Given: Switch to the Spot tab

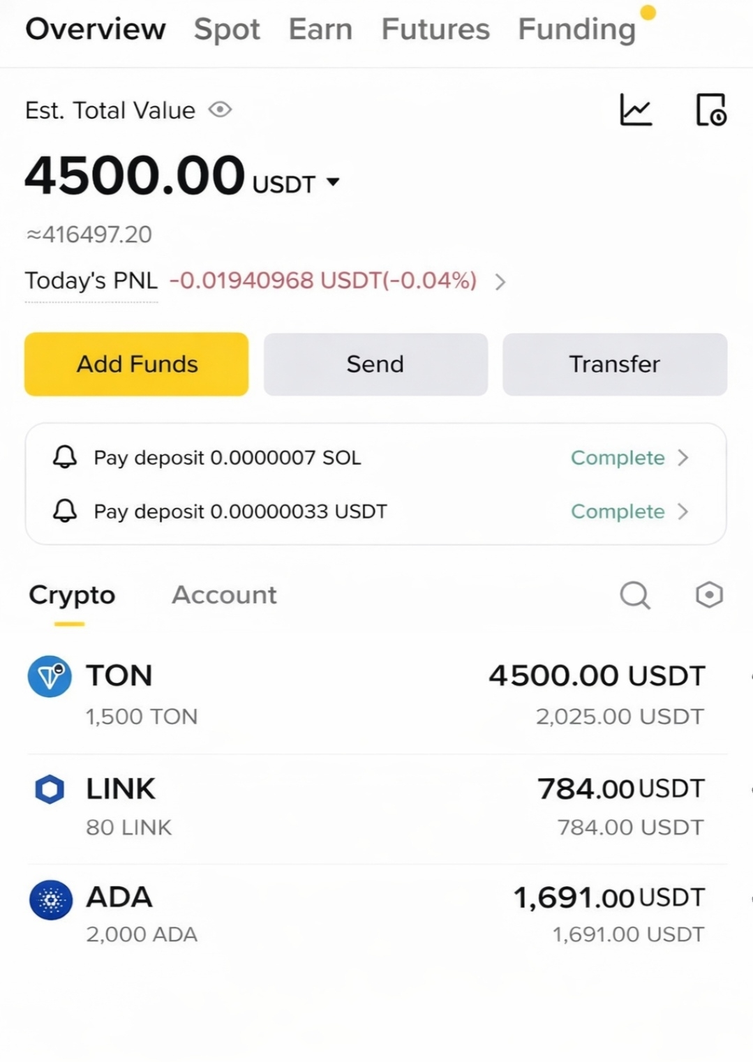Looking at the screenshot, I should [227, 29].
